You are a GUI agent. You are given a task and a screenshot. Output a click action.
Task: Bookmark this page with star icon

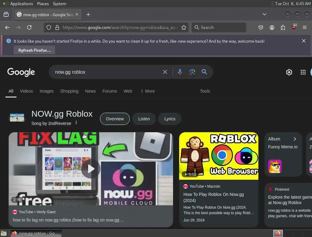point(184,27)
